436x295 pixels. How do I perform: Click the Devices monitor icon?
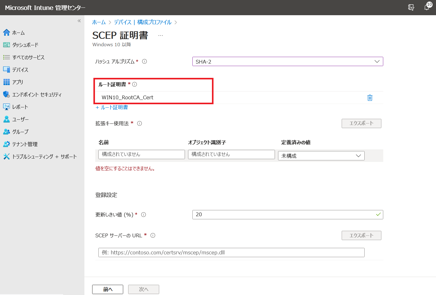tap(7, 69)
